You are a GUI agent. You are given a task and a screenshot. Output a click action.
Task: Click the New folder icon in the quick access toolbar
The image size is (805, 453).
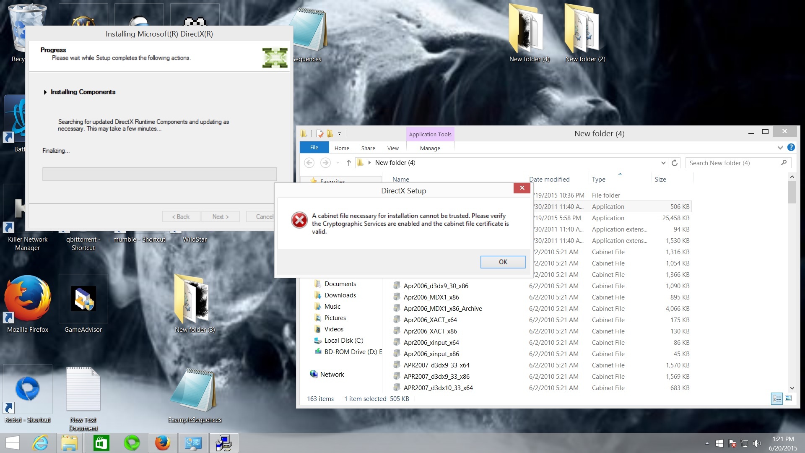click(x=330, y=134)
